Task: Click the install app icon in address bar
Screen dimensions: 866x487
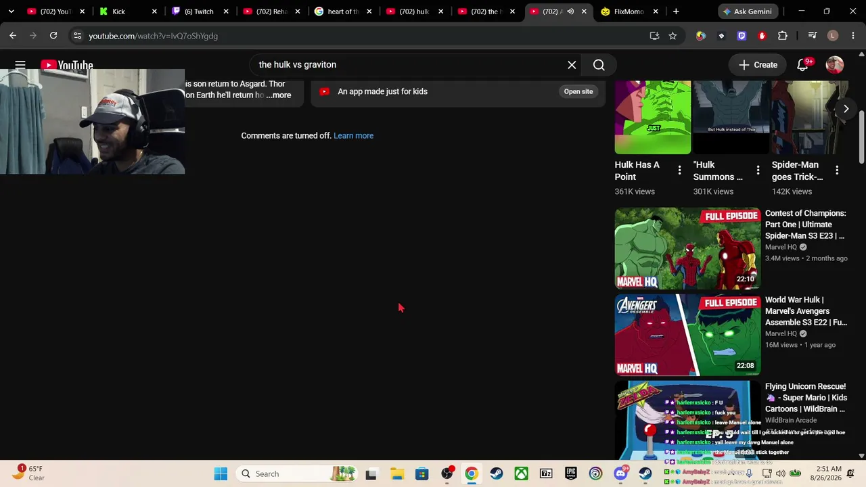Action: tap(654, 36)
